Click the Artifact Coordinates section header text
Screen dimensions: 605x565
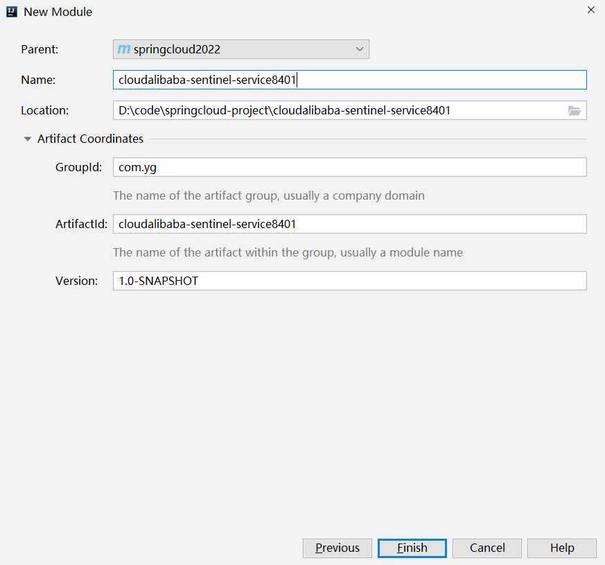tap(90, 139)
